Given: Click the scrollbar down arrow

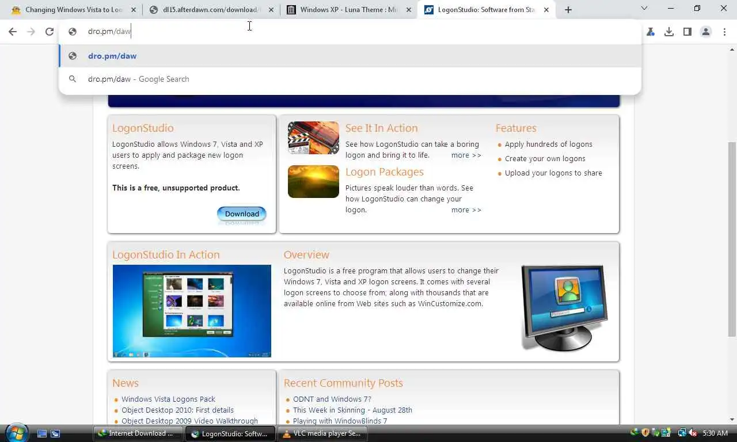Looking at the screenshot, I should [x=732, y=420].
